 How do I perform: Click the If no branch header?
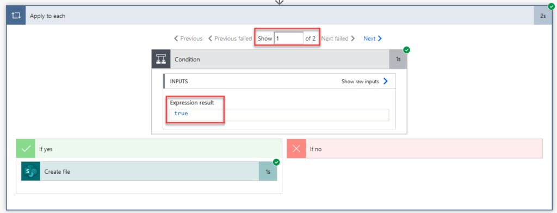(x=415, y=149)
